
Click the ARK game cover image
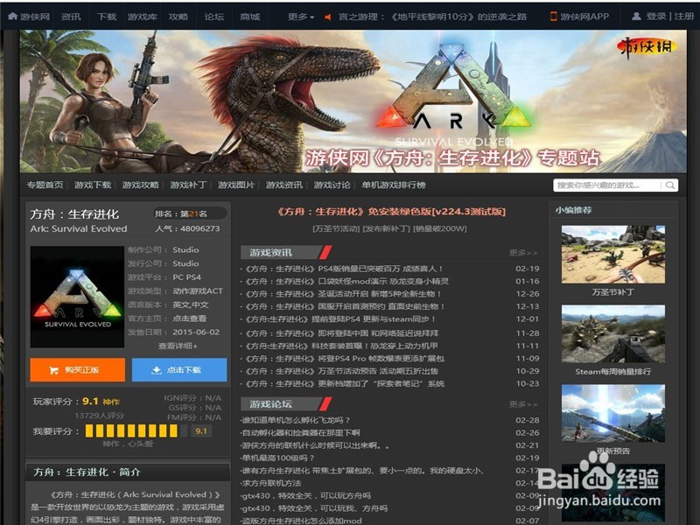point(77,297)
